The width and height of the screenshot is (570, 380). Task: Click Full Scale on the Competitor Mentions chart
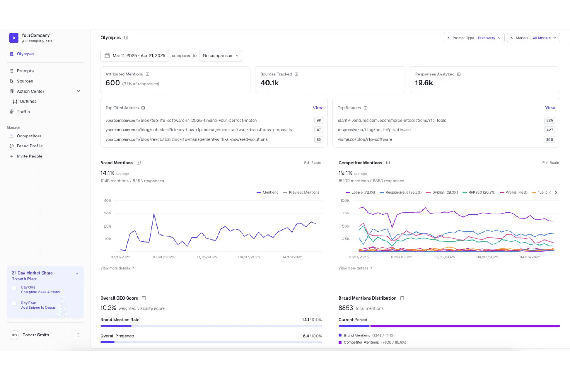(550, 163)
